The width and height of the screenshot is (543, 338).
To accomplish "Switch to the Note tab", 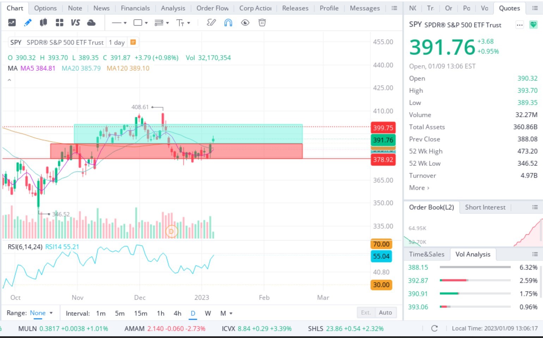I will tap(75, 8).
